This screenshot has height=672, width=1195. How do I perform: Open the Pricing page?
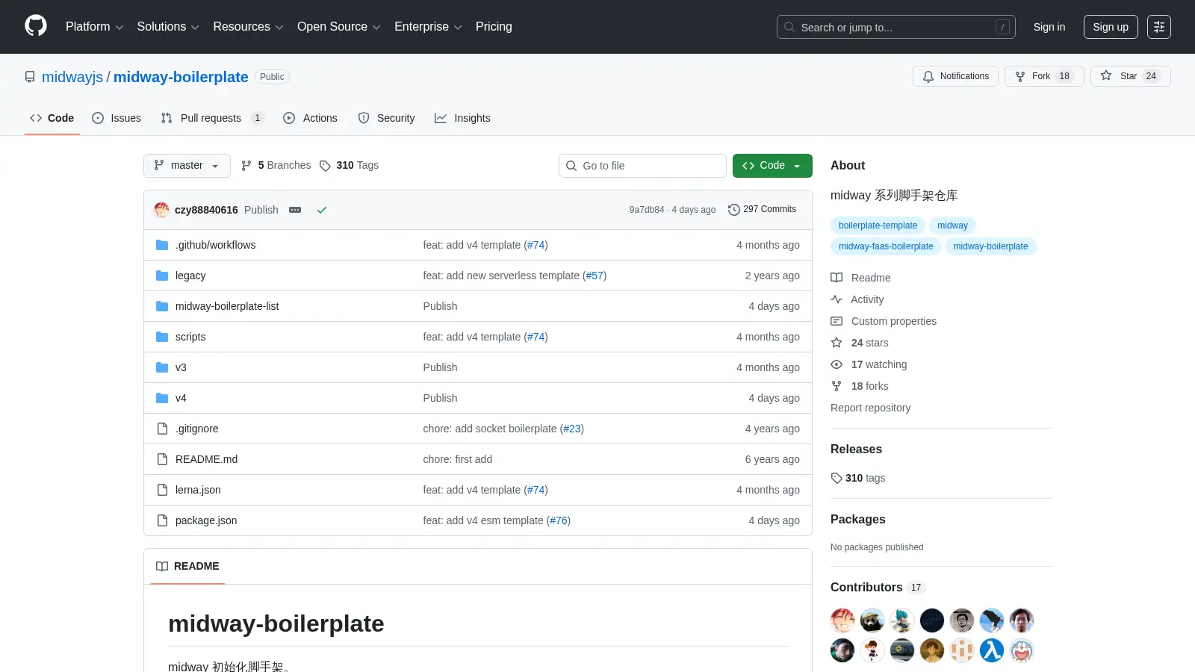pos(494,27)
